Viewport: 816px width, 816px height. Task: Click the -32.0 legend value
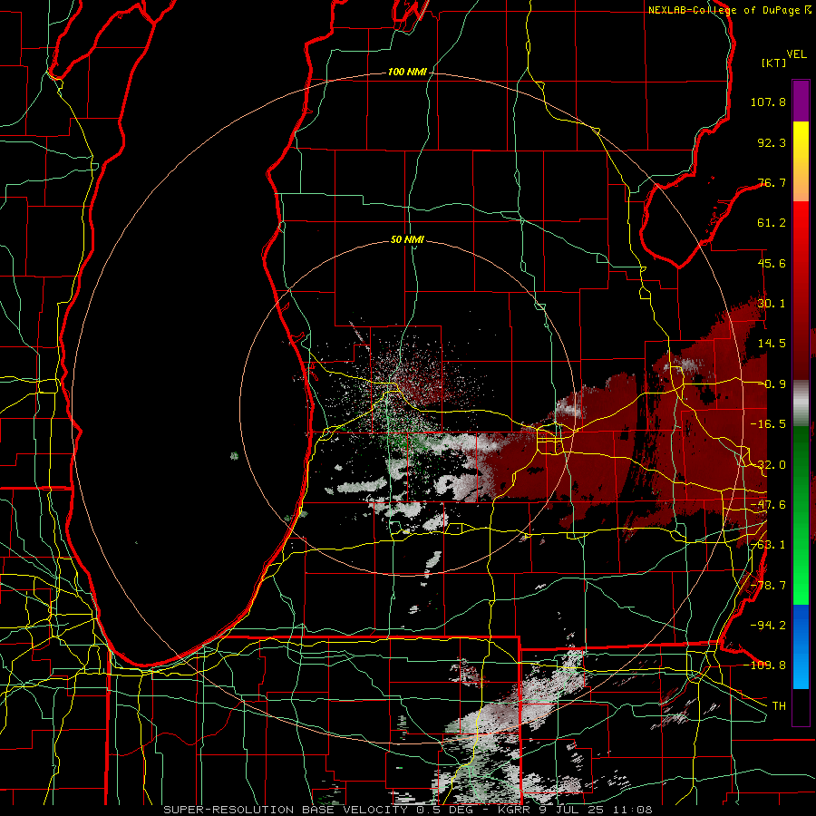[768, 465]
